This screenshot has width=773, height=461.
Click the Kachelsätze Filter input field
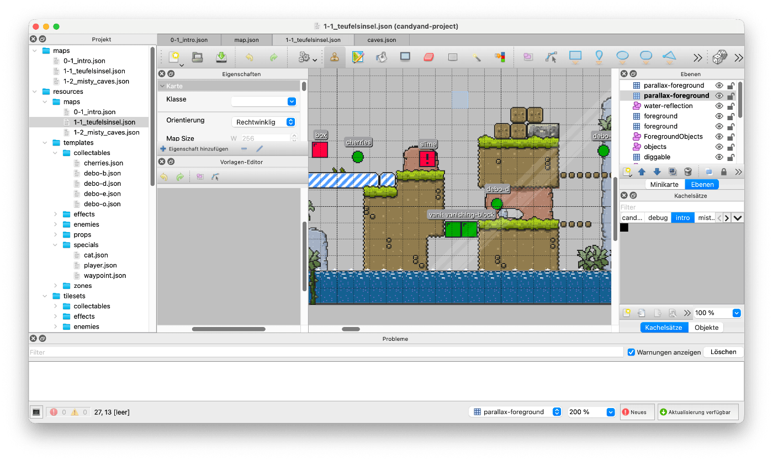point(682,207)
